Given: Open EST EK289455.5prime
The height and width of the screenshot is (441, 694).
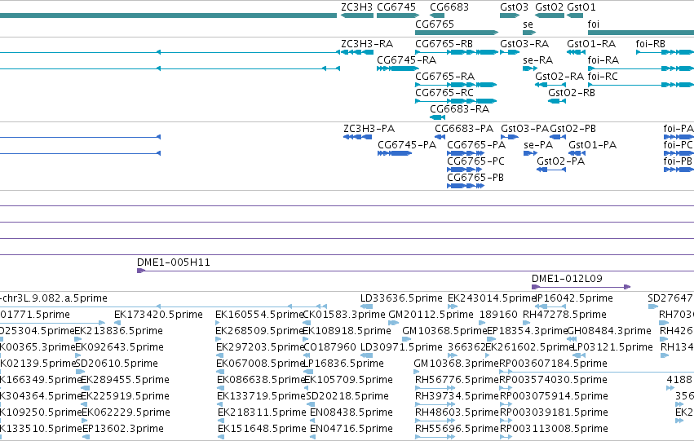Looking at the screenshot, I should click(x=126, y=380).
